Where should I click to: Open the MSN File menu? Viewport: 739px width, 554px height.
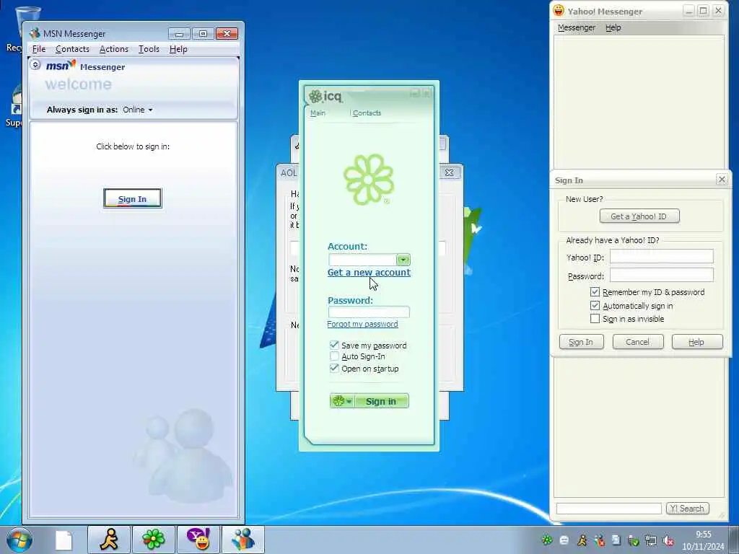39,49
